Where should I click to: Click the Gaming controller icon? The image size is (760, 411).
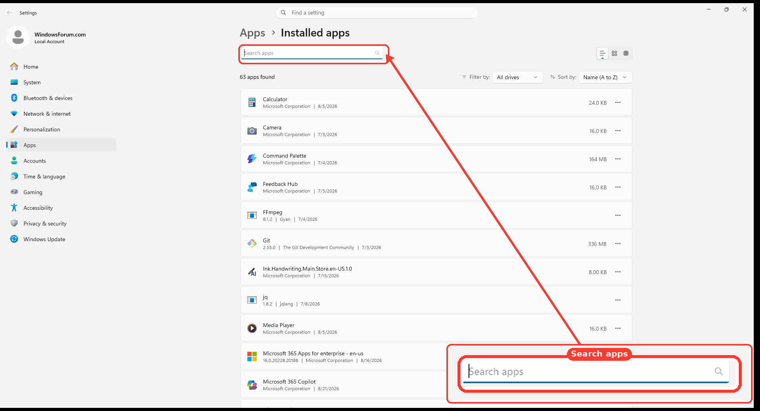point(14,192)
